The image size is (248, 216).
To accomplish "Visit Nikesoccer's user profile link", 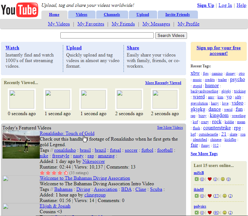I will (x=93, y=162).
